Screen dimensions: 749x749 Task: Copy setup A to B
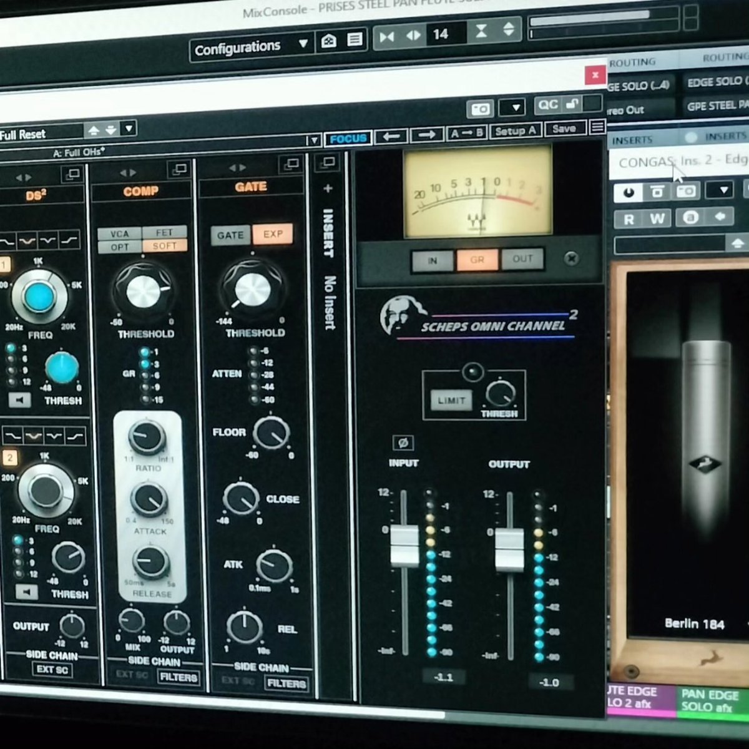[x=467, y=132]
